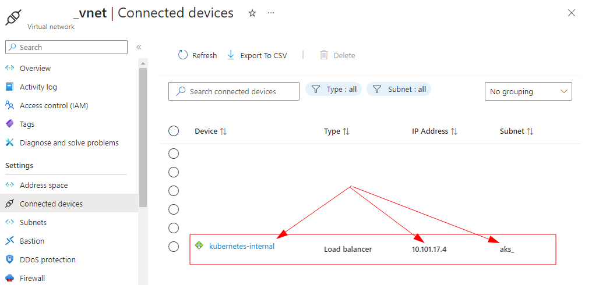Sort by Subnet column arrows
The image size is (592, 285).
(x=530, y=131)
